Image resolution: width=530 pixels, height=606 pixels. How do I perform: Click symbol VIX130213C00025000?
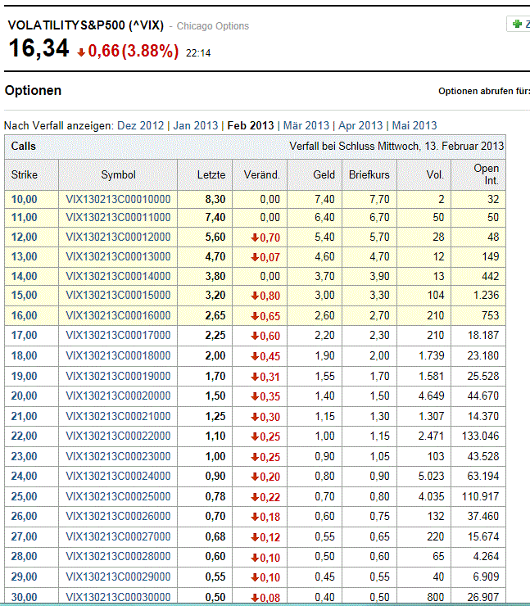(x=118, y=497)
